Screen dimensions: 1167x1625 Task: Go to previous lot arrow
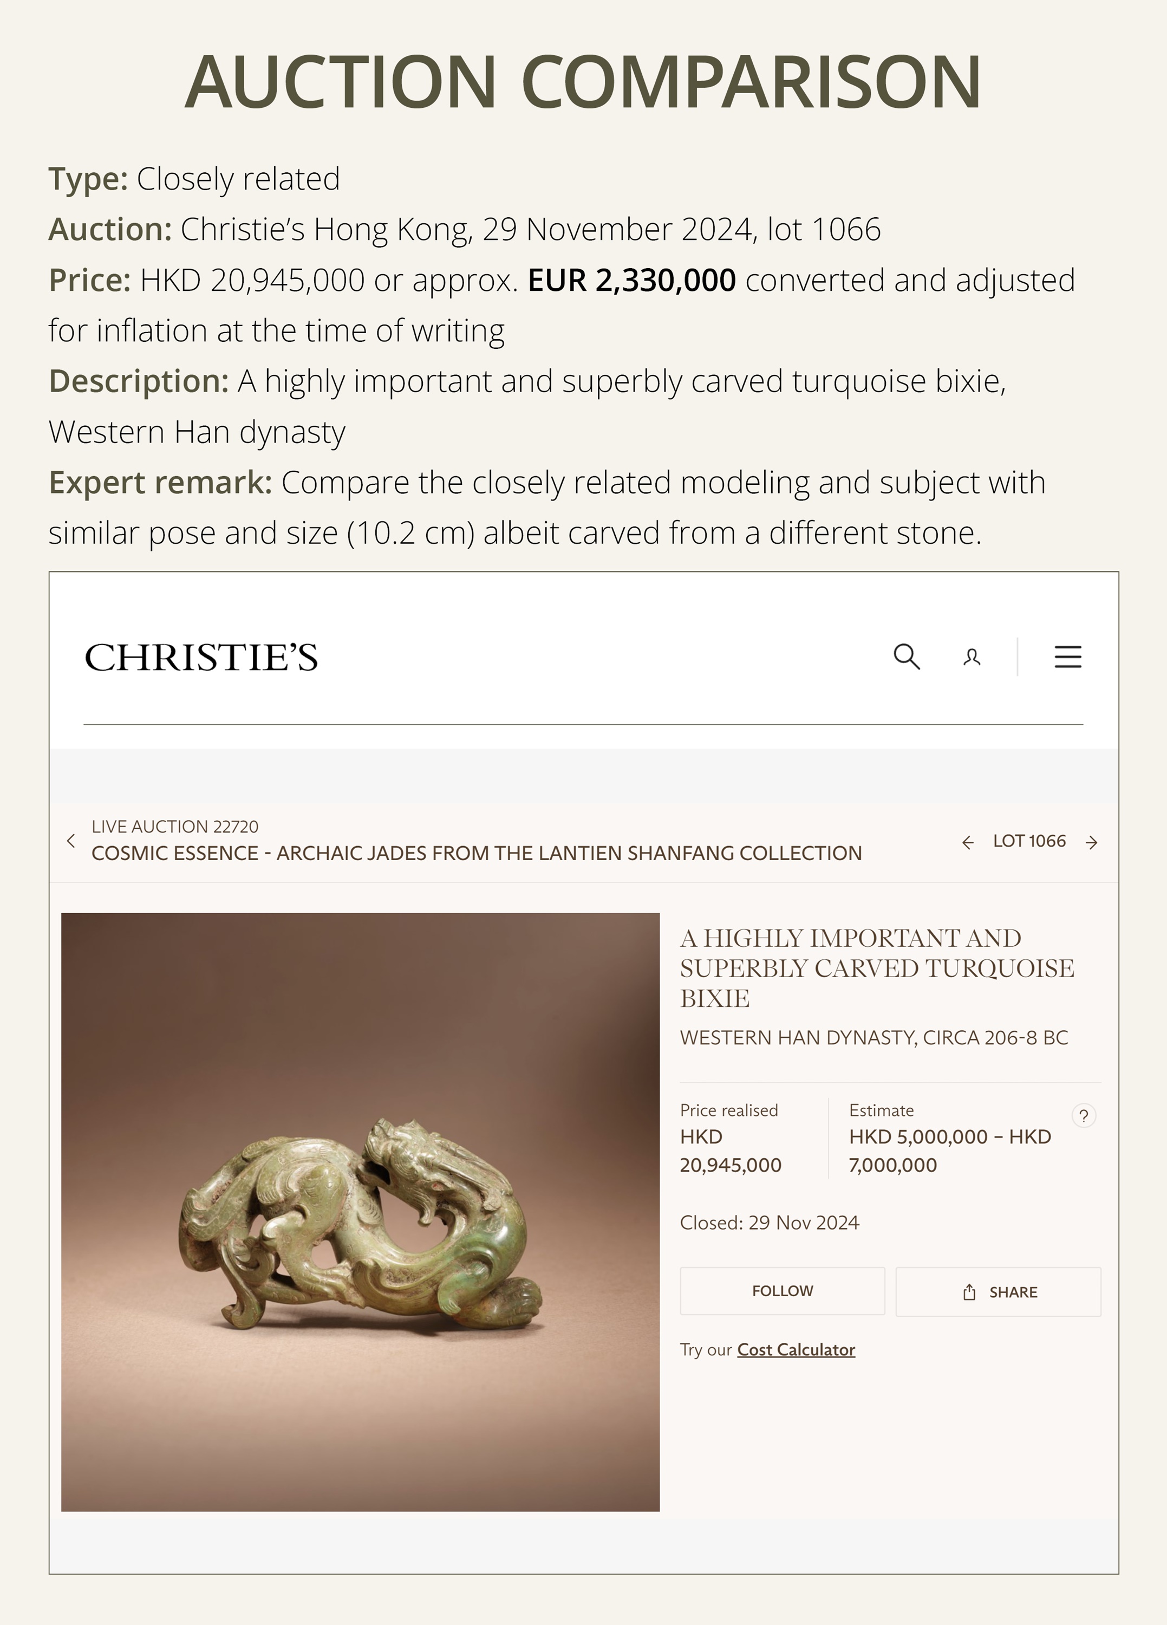(x=968, y=843)
